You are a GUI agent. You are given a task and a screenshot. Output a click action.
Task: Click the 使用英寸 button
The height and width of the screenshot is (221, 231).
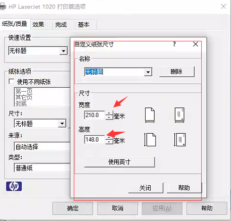(119, 162)
